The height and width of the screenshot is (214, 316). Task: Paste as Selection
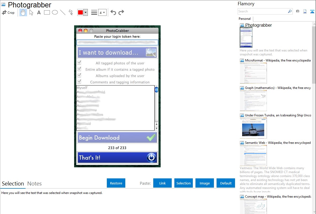183,183
